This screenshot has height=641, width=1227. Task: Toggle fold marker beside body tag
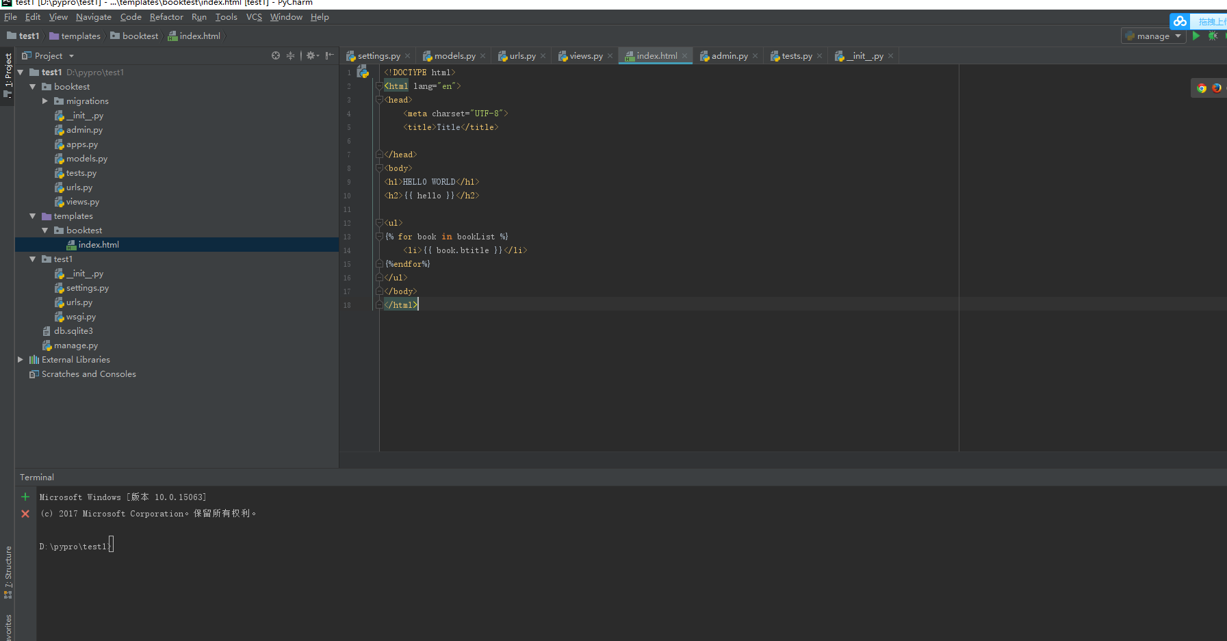coord(379,168)
